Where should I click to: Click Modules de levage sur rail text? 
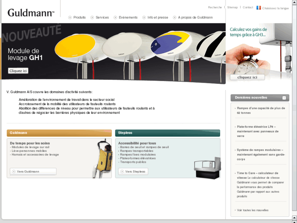[30, 147]
